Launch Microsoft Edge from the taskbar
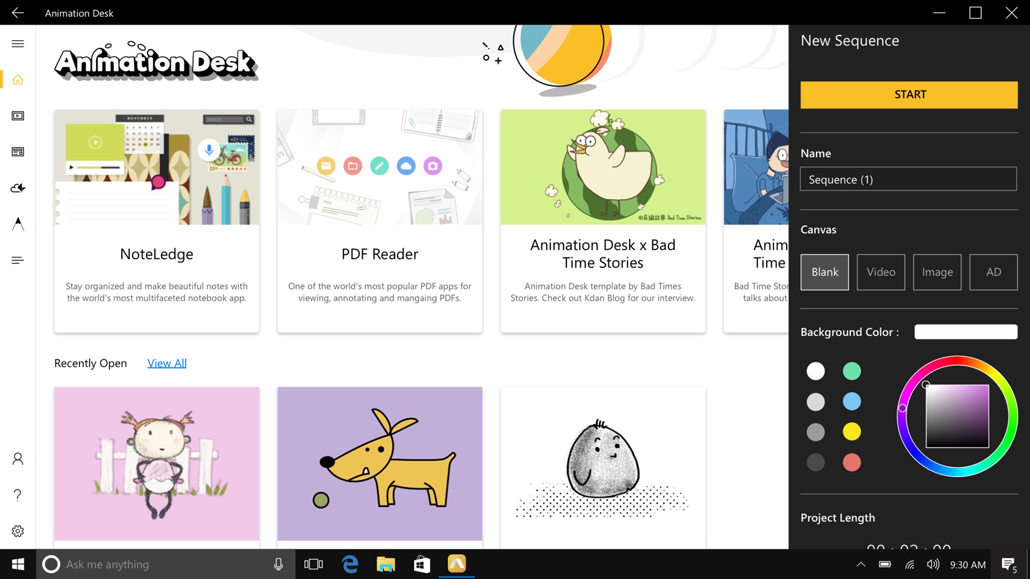Image resolution: width=1030 pixels, height=579 pixels. pyautogui.click(x=350, y=564)
